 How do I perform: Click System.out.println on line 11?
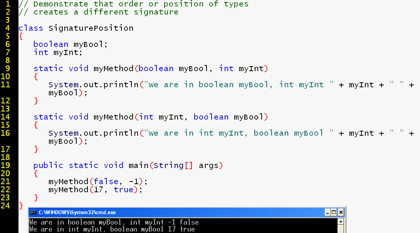tap(94, 85)
